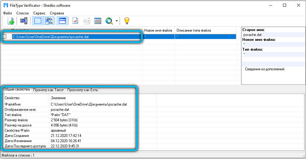Expand the dropdown arrow beside the search icon

pos(117,21)
